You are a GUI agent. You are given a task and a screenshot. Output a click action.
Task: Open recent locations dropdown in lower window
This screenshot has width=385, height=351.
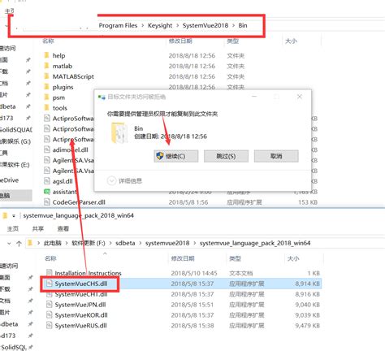[x=9, y=244]
